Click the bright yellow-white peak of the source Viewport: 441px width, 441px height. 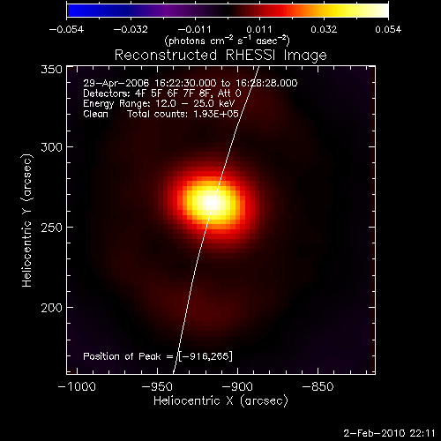click(x=211, y=202)
